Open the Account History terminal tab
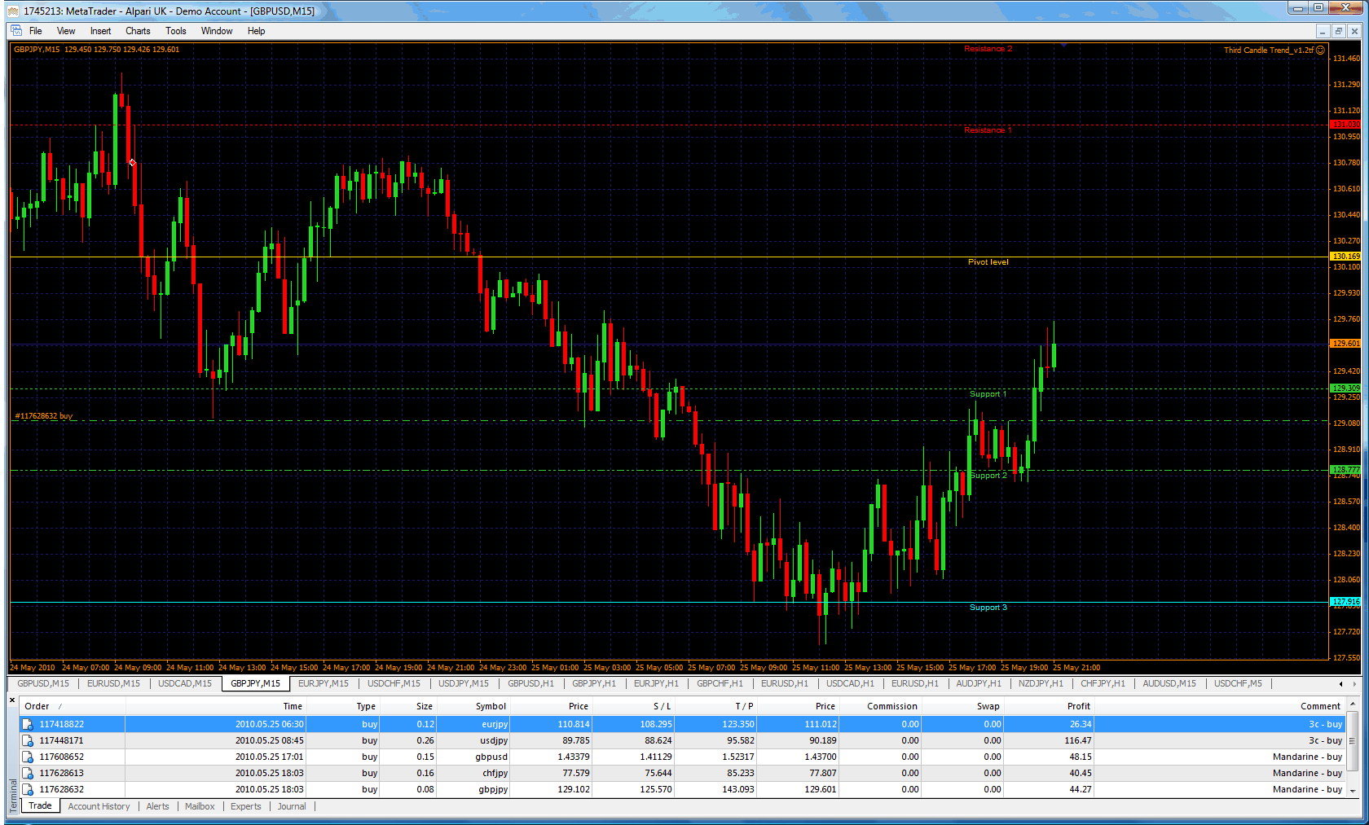The image size is (1369, 825). click(x=99, y=806)
